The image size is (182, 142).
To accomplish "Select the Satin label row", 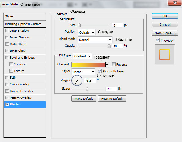I will [x=13, y=78].
